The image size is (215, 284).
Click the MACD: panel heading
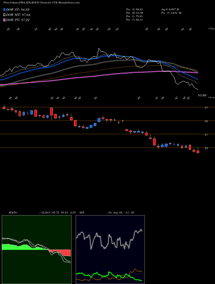point(12,212)
